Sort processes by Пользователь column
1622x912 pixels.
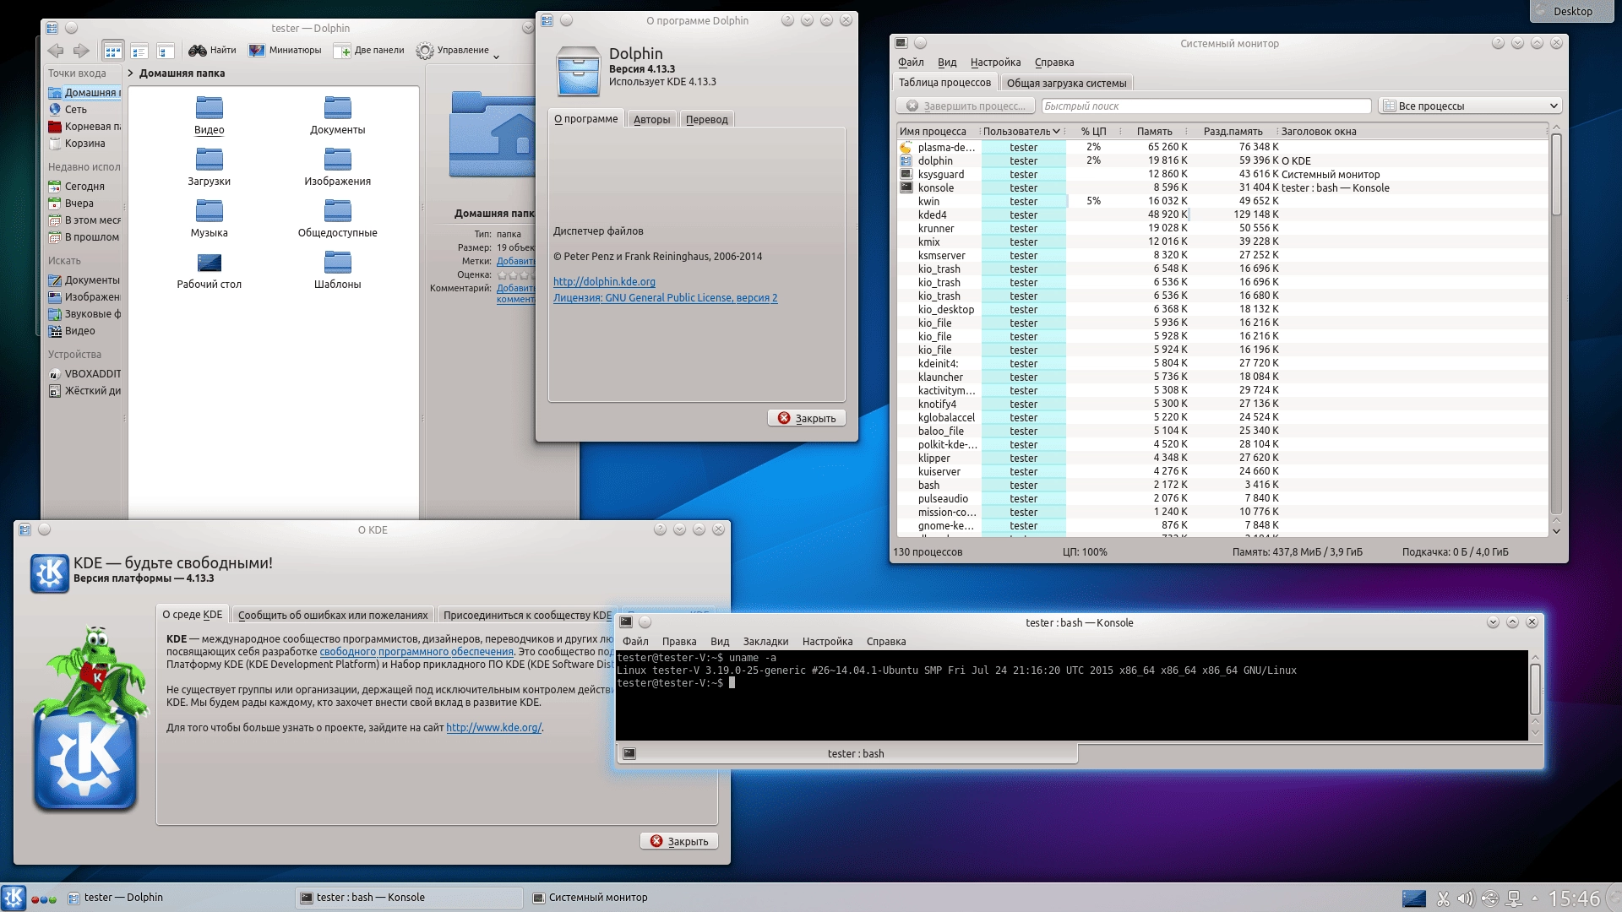coord(1021,132)
